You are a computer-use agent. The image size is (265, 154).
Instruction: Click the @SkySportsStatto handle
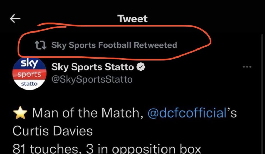coord(92,79)
